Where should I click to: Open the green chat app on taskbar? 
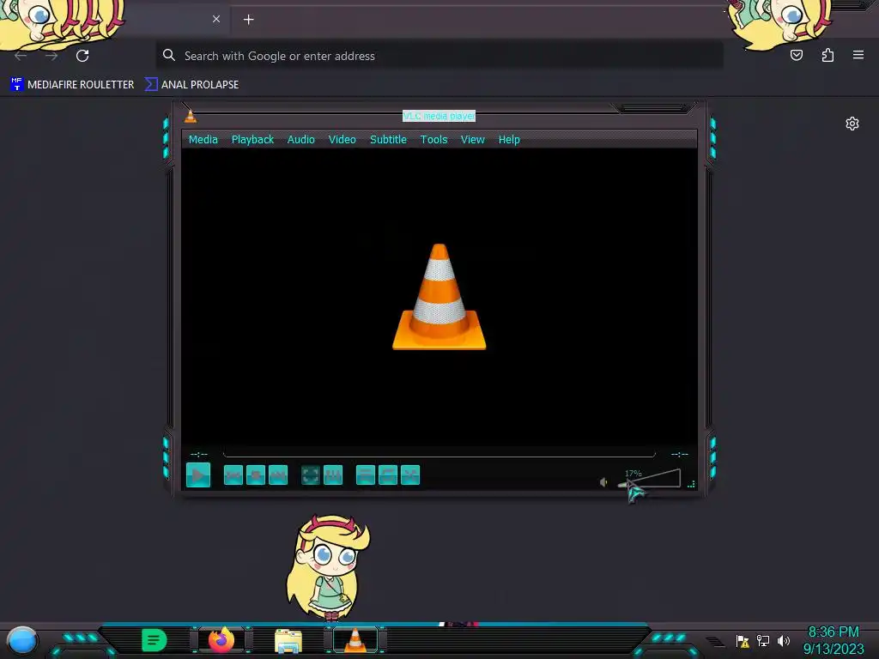click(155, 640)
